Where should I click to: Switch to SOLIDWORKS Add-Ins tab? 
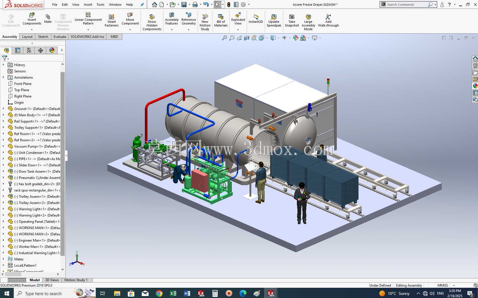click(x=87, y=37)
